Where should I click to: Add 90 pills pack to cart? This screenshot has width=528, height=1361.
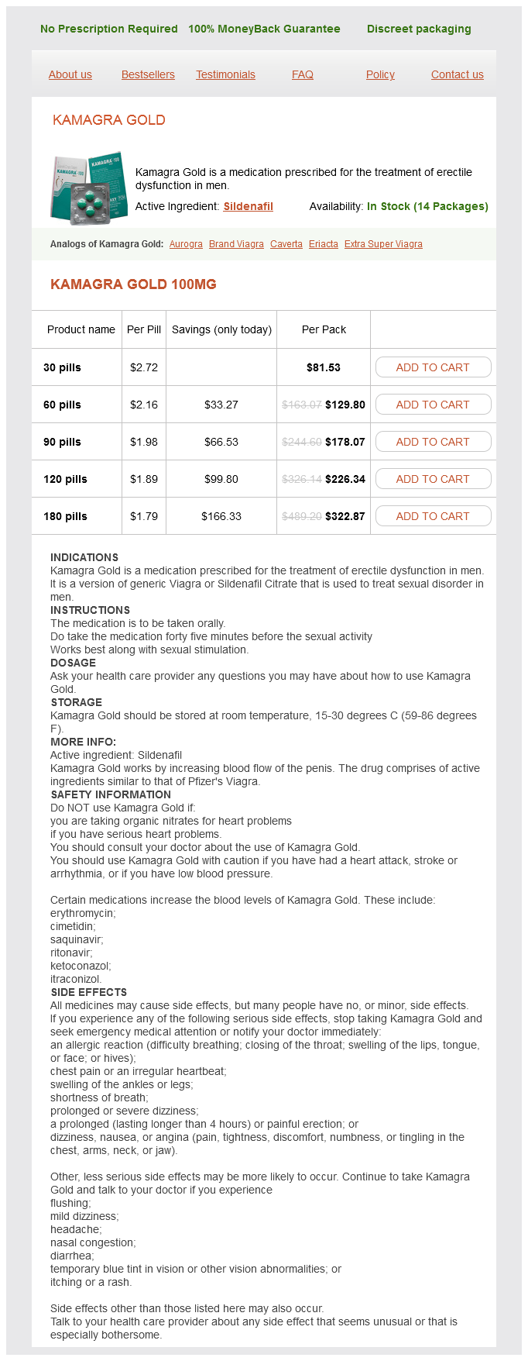point(433,442)
